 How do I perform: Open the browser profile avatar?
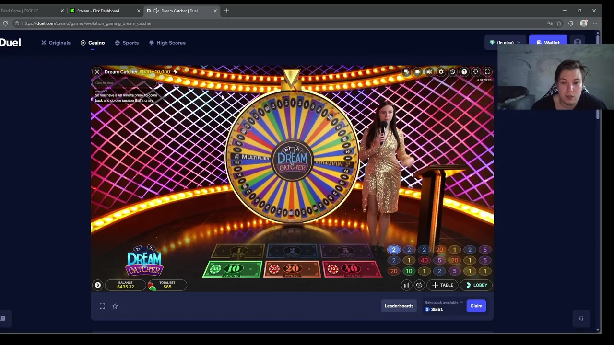coord(584,23)
